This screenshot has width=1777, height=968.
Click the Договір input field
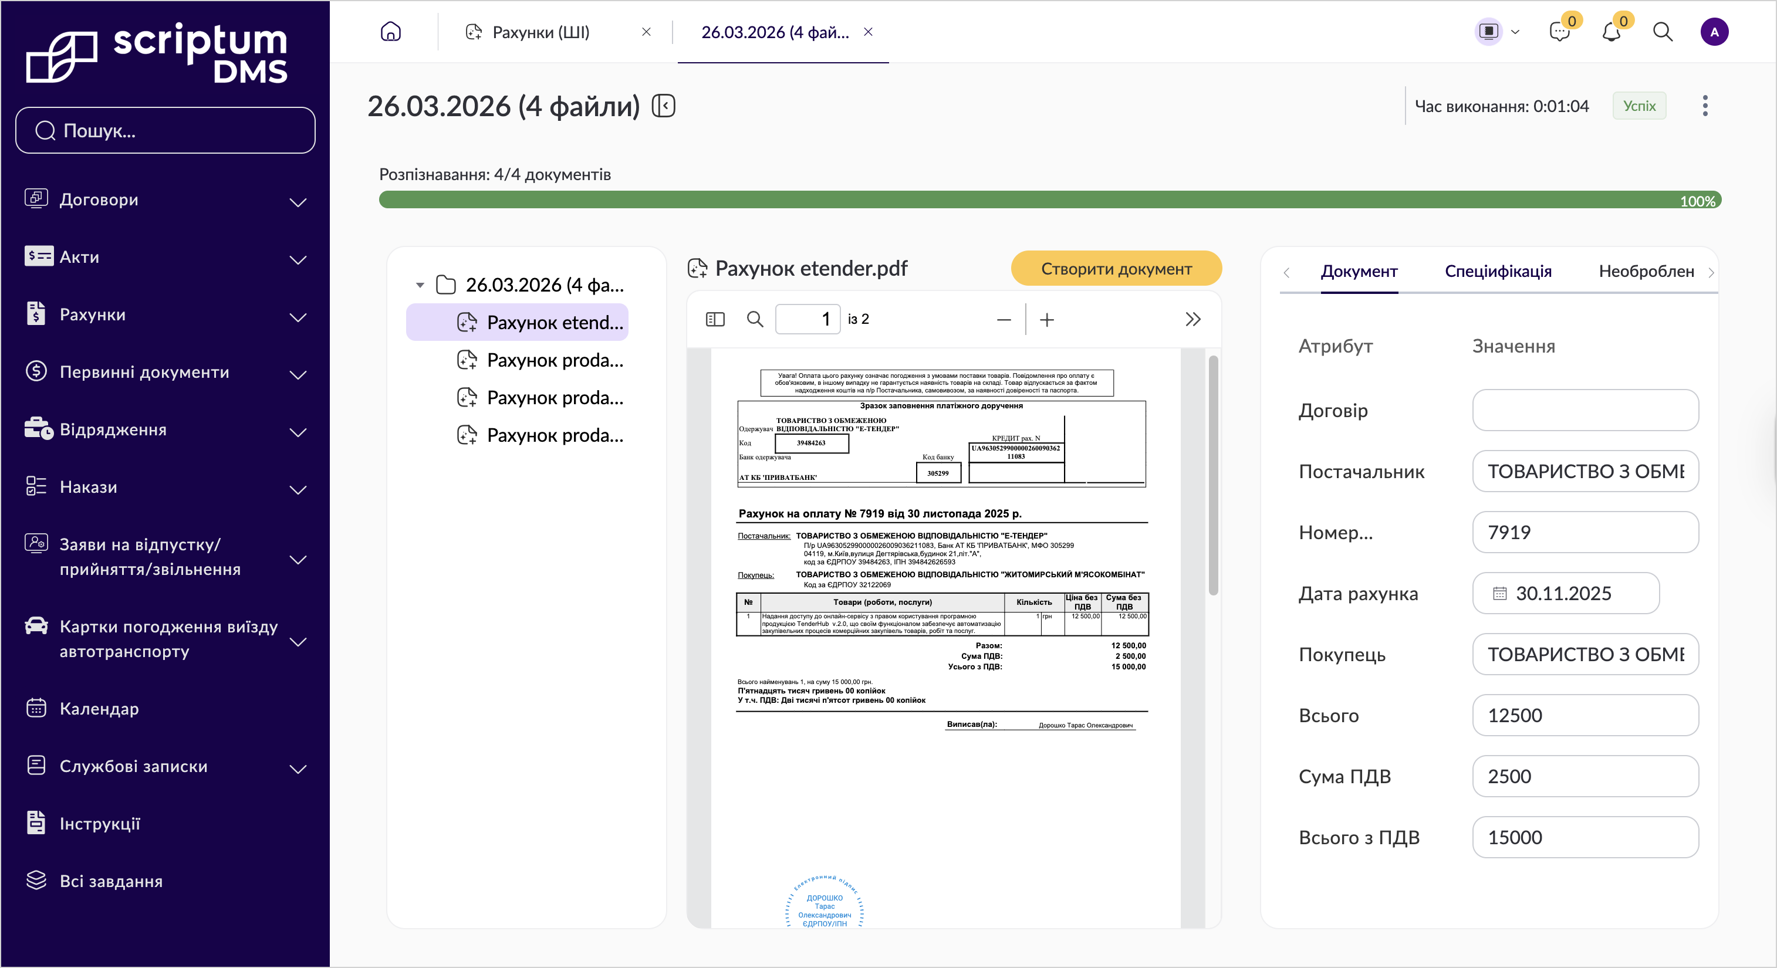tap(1585, 411)
